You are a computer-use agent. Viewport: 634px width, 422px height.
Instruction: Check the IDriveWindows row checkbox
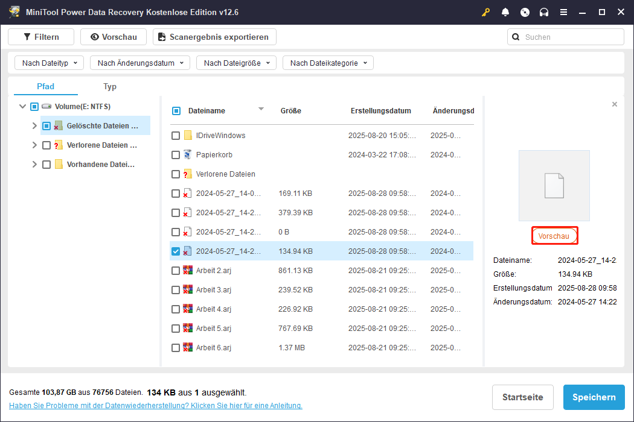pyautogui.click(x=176, y=136)
